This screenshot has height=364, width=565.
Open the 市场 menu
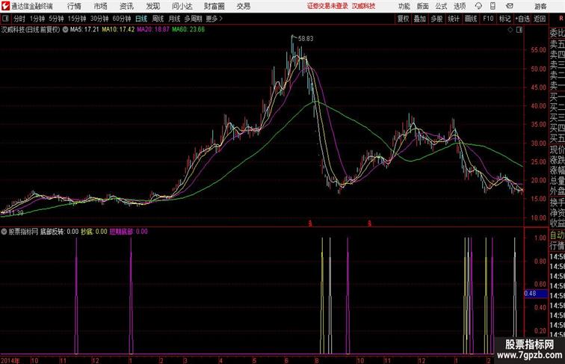[x=101, y=6]
